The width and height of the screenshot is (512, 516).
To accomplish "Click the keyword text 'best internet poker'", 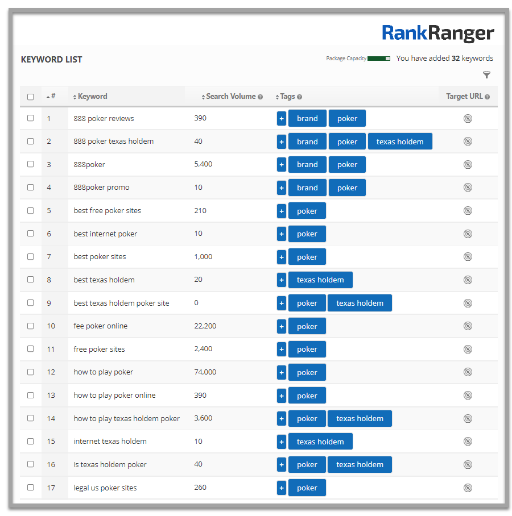I will tap(105, 234).
